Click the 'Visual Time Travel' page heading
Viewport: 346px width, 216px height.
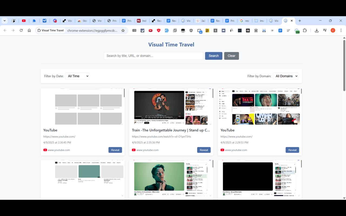tap(171, 45)
